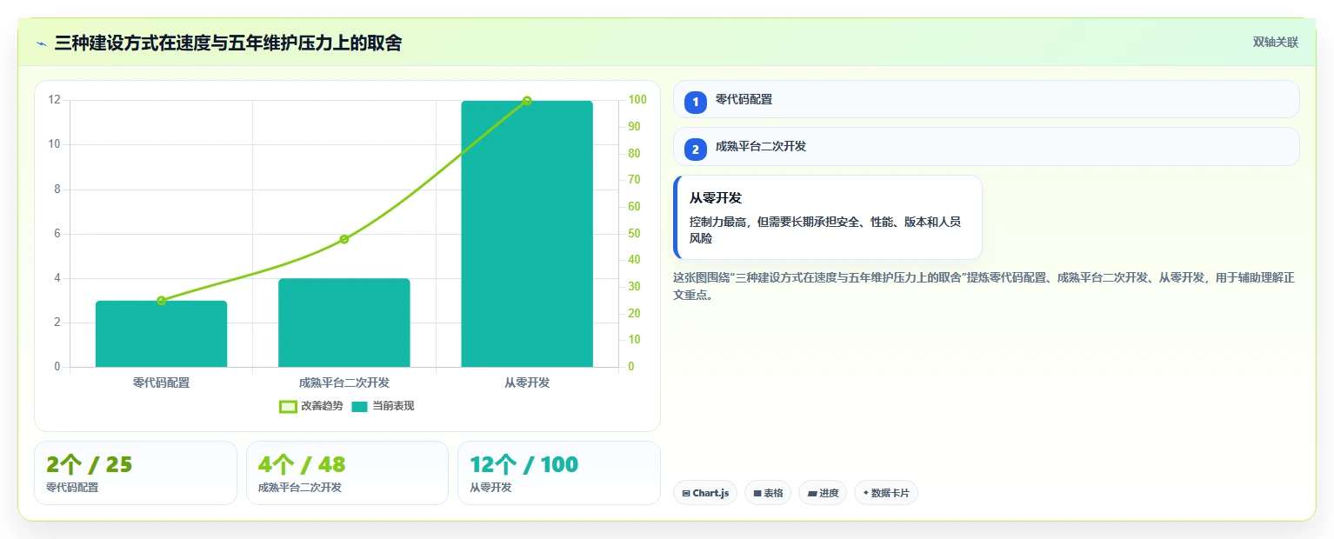Click the 双轴关联 label in the header

[1275, 43]
